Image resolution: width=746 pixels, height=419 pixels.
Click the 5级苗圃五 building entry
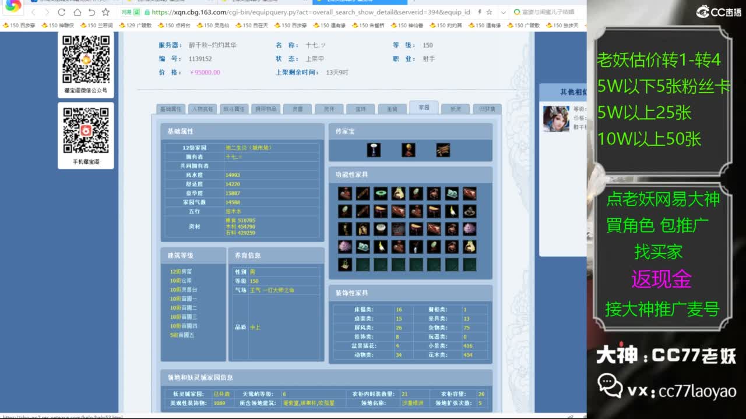click(182, 335)
